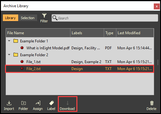Click the red status dot for File_1.txt

point(22,62)
